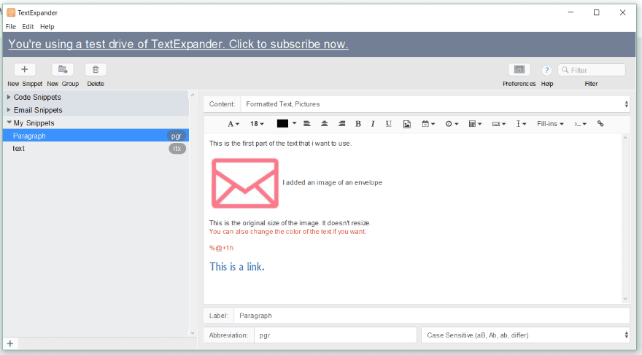642x355 pixels.
Task: Click the Help question mark icon
Action: pyautogui.click(x=546, y=71)
